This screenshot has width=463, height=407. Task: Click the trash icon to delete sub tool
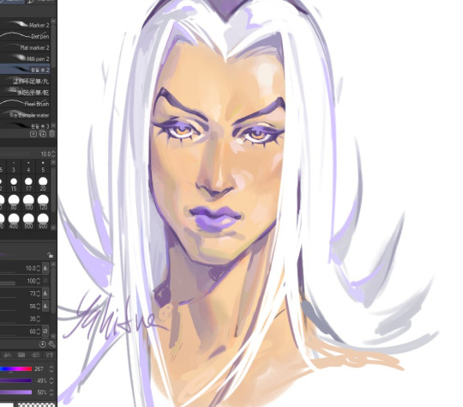52,134
